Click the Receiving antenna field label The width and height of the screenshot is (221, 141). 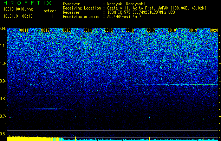[81, 17]
